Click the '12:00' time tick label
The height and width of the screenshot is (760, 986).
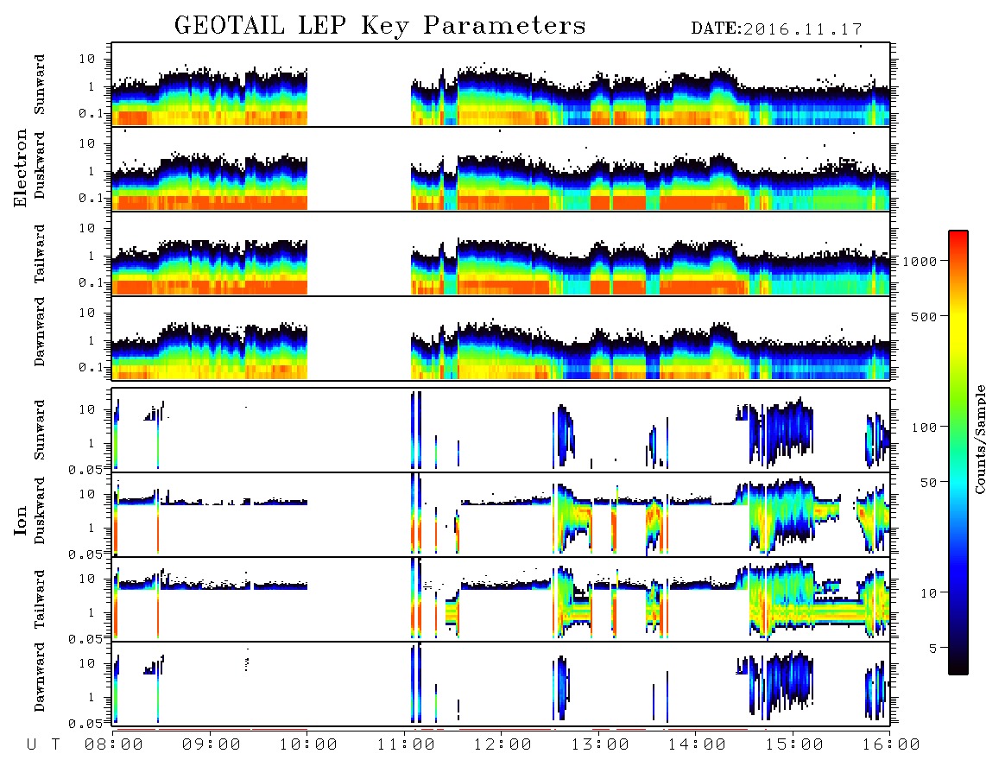[x=502, y=745]
